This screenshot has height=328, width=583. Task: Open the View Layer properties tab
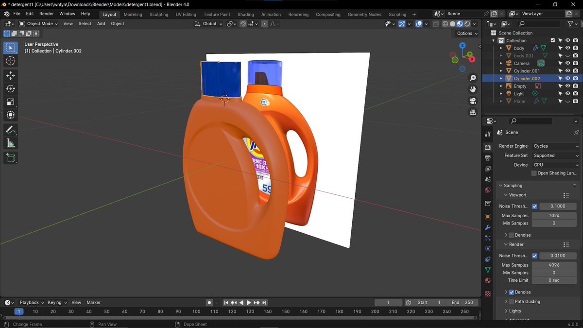point(488,169)
